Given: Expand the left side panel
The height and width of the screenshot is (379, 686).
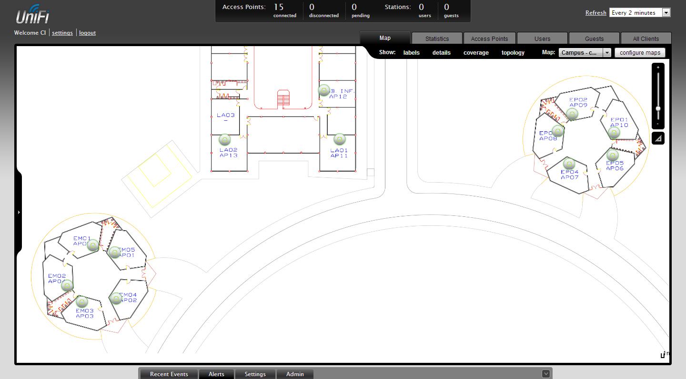Looking at the screenshot, I should [x=19, y=212].
